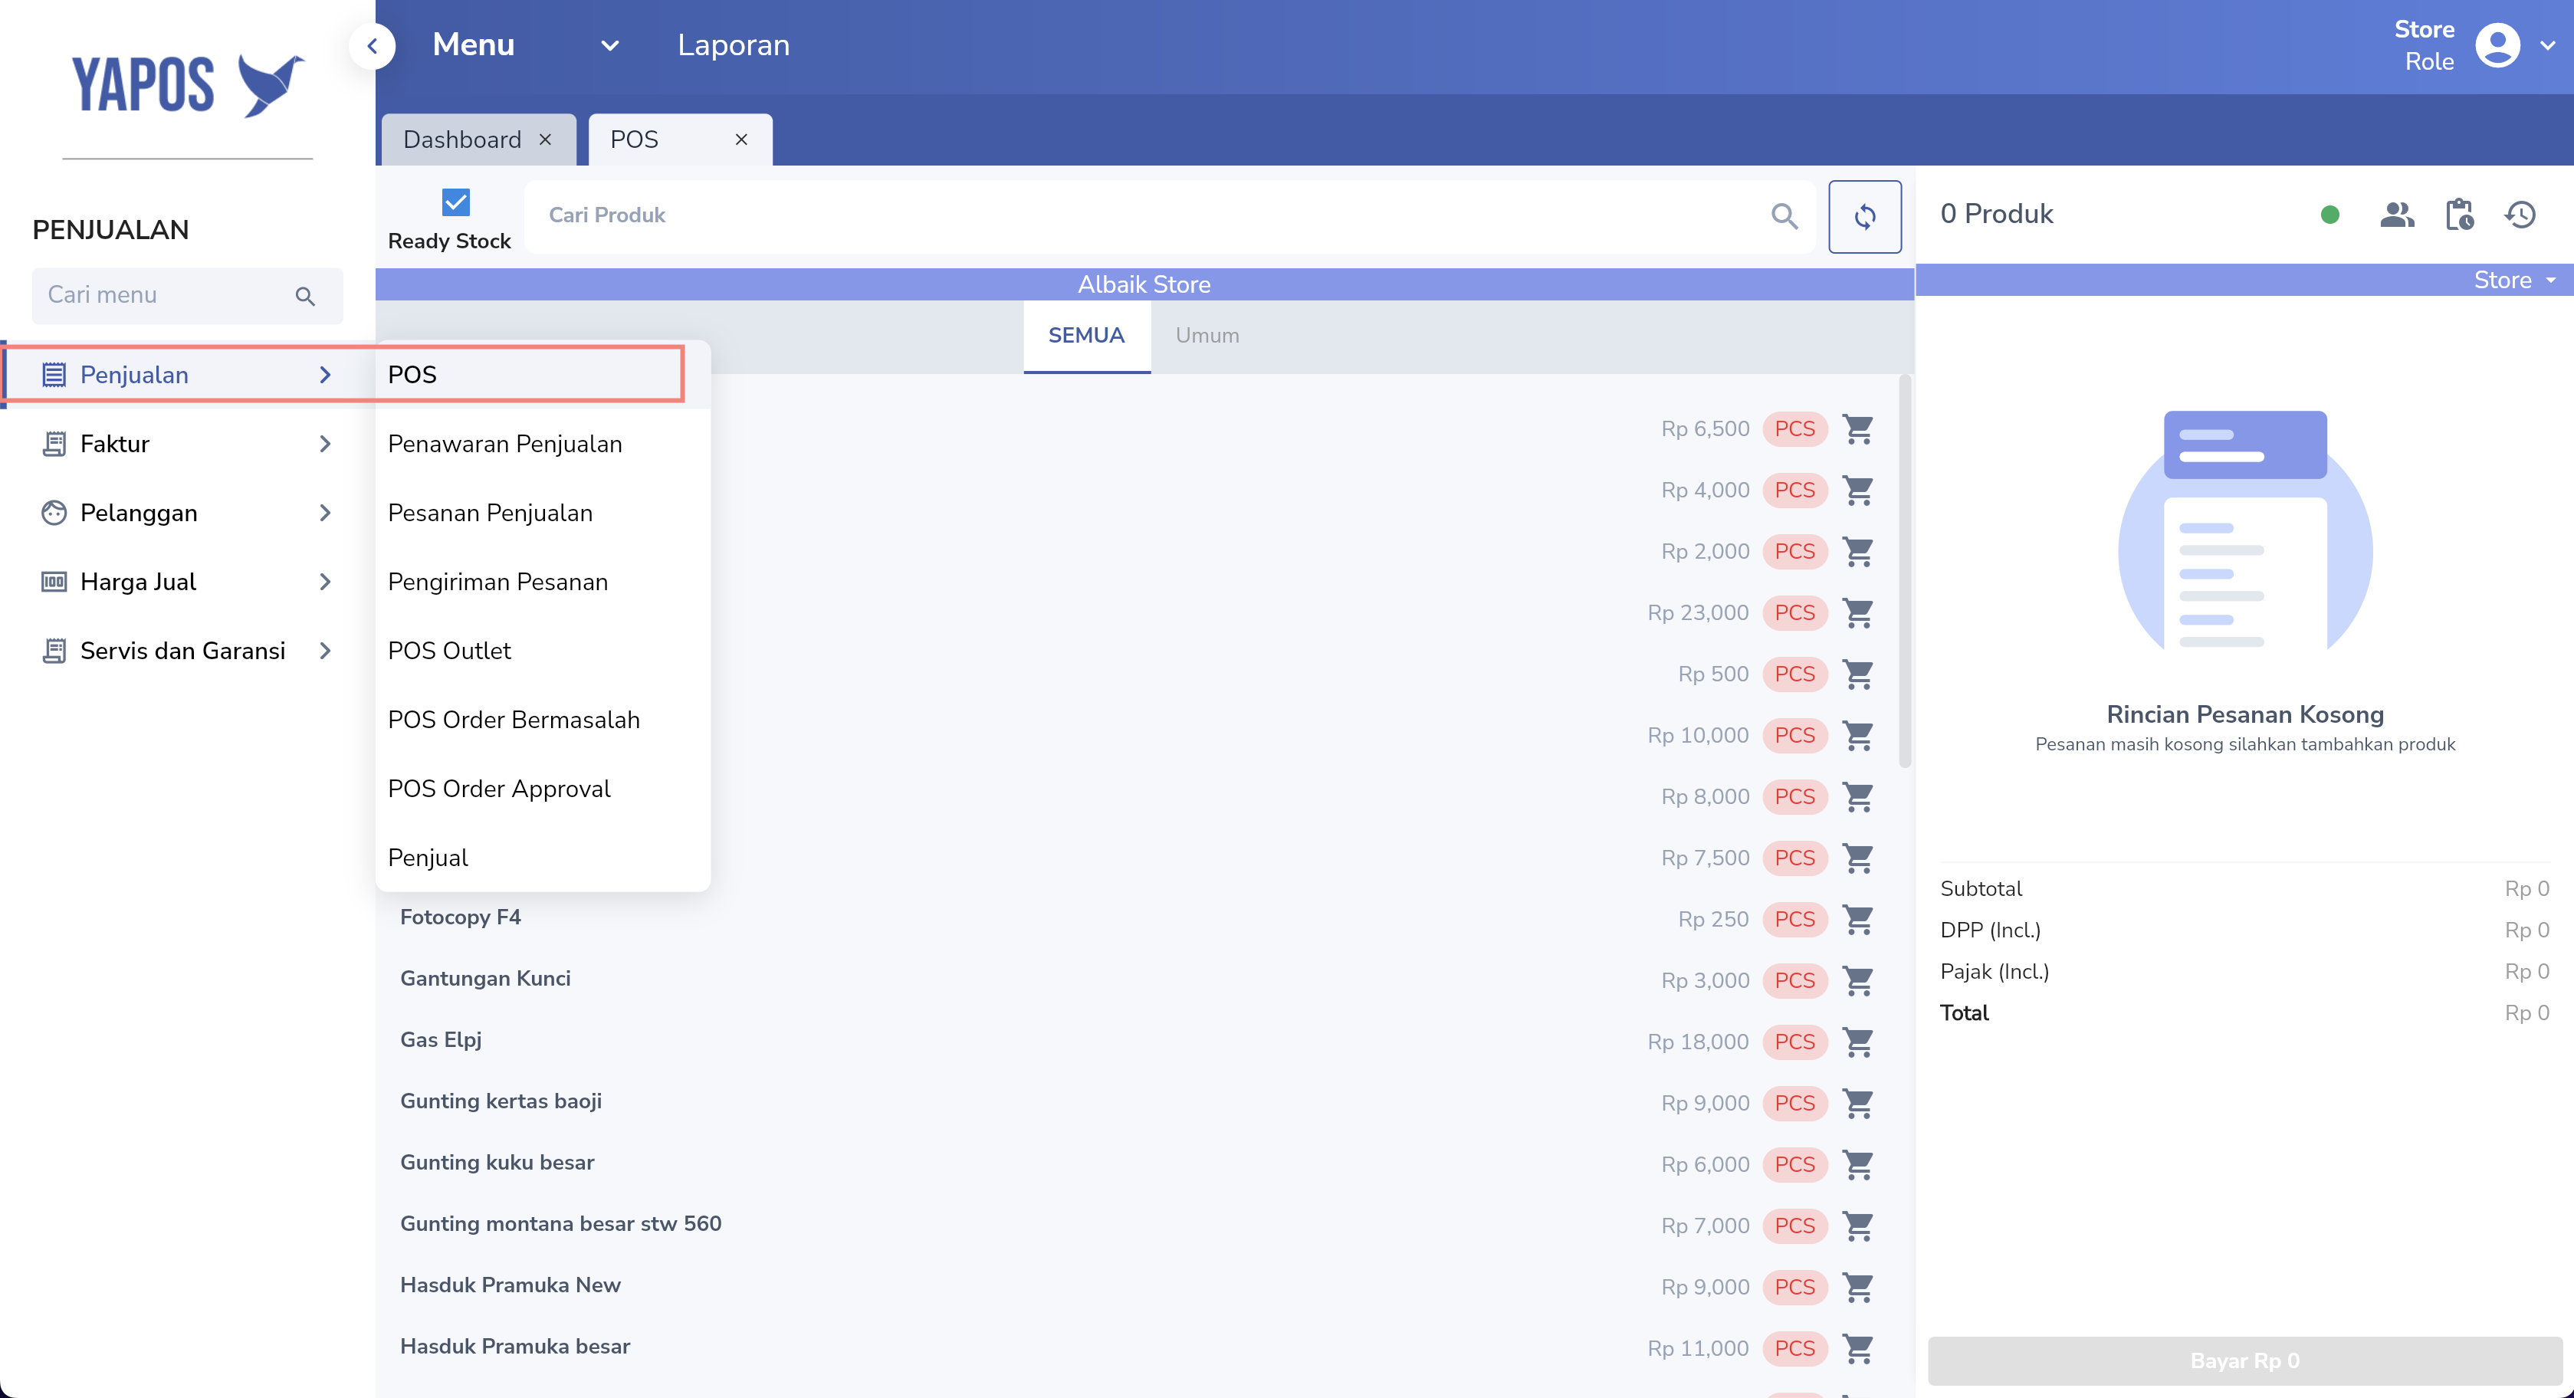The width and height of the screenshot is (2574, 1398).
Task: Click the user profile avatar icon
Action: point(2496,46)
